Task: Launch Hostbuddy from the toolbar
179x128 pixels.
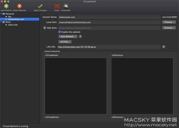Action: [x=66, y=6]
